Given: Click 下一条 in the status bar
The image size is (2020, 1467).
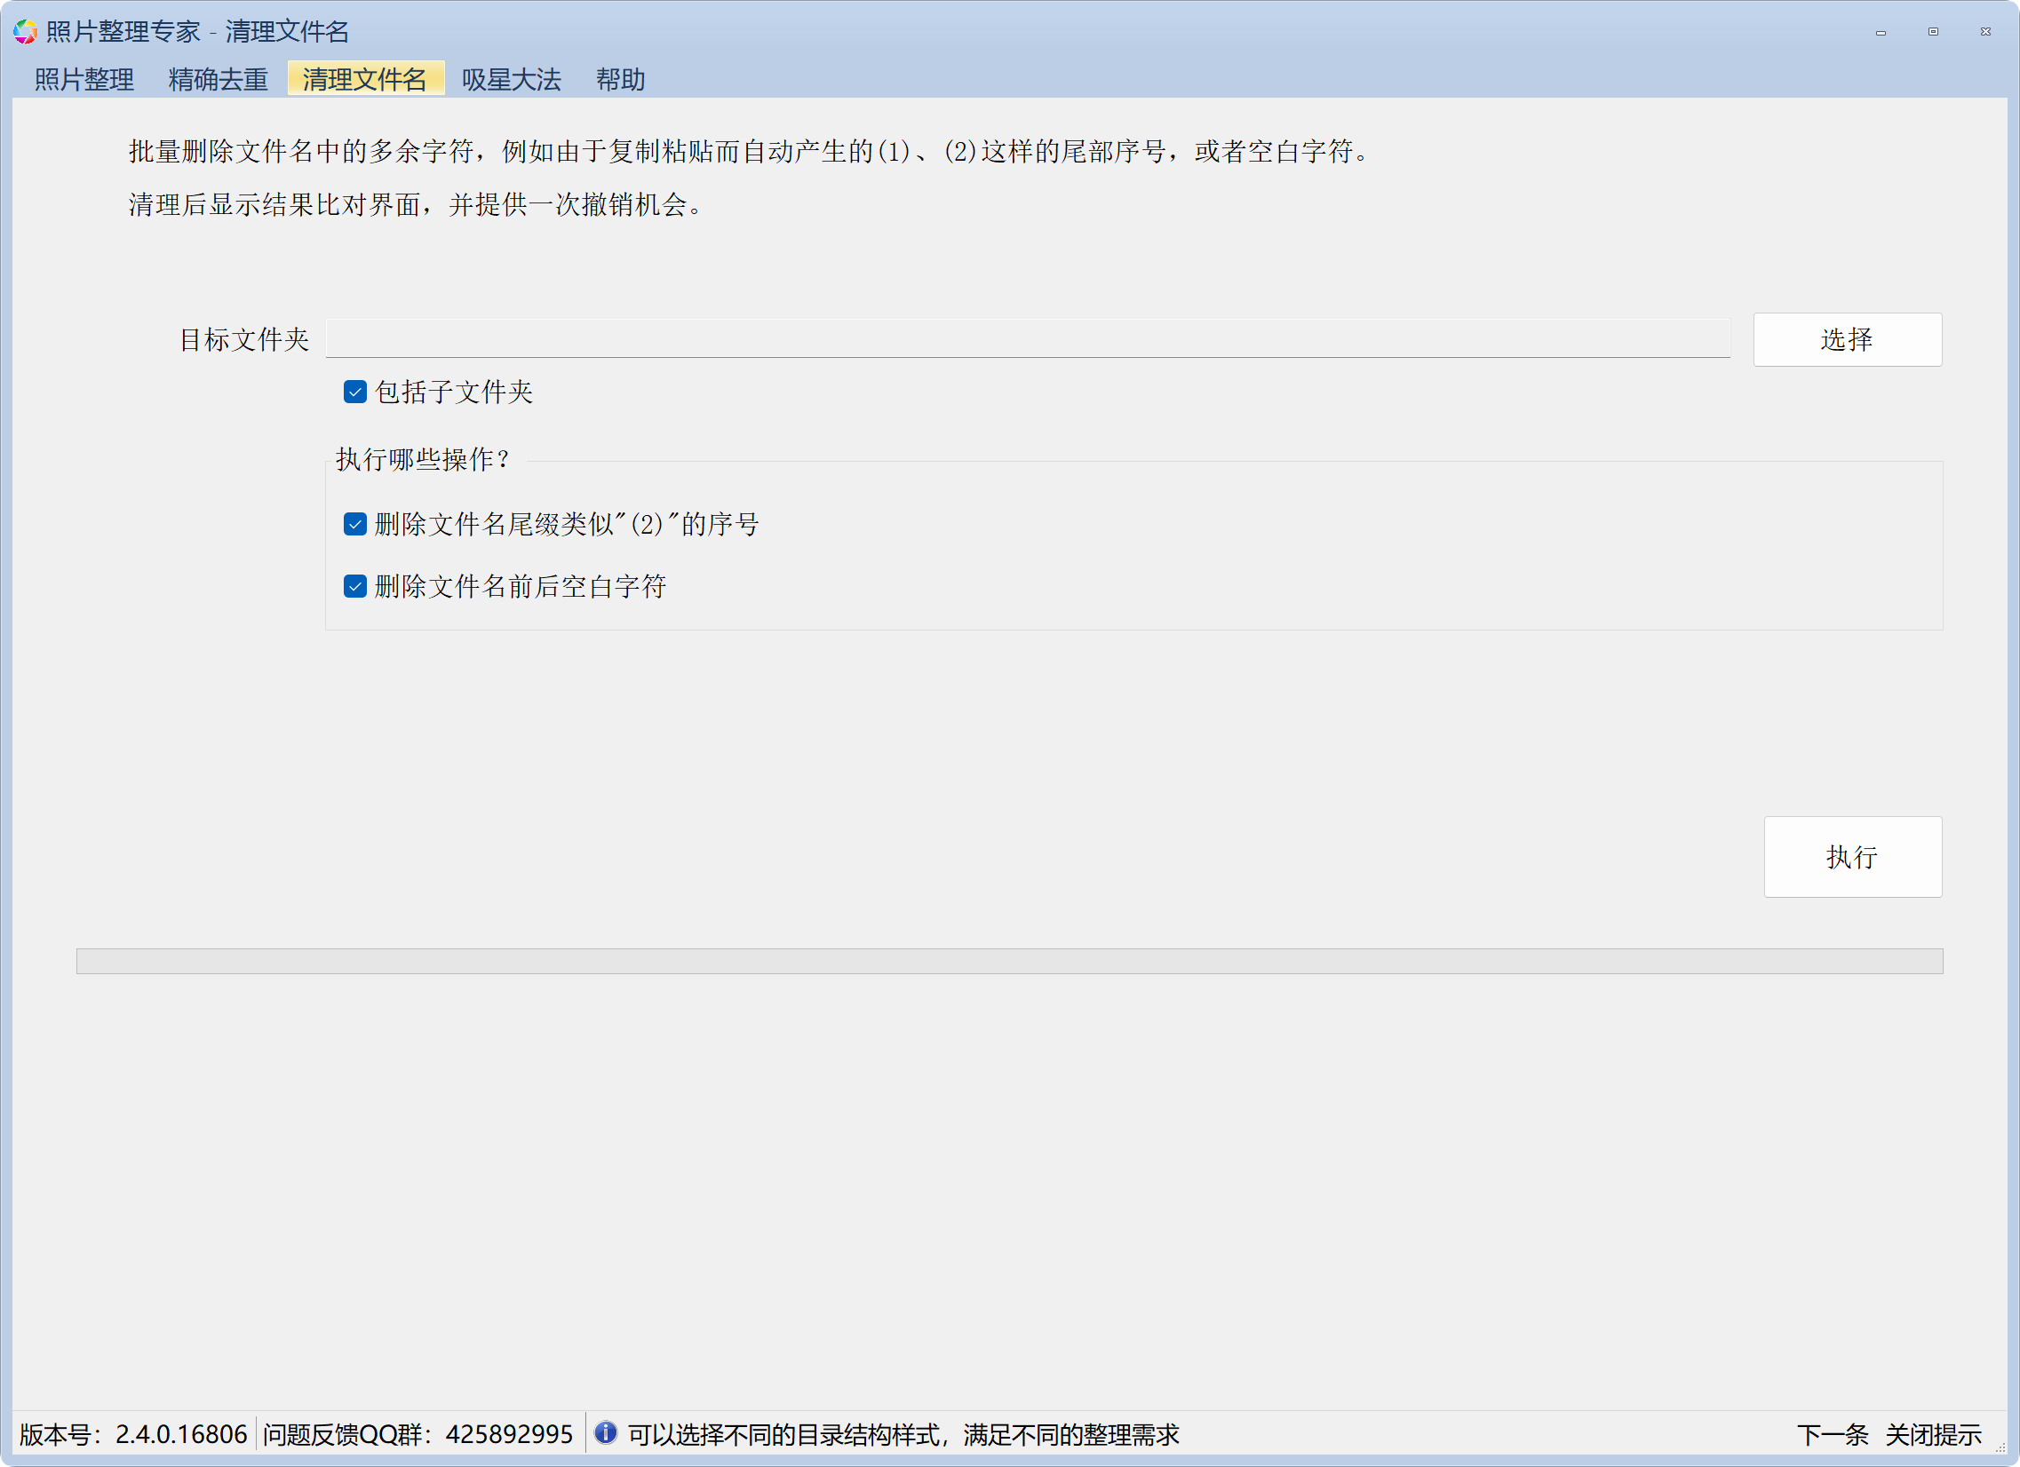Looking at the screenshot, I should point(1832,1434).
